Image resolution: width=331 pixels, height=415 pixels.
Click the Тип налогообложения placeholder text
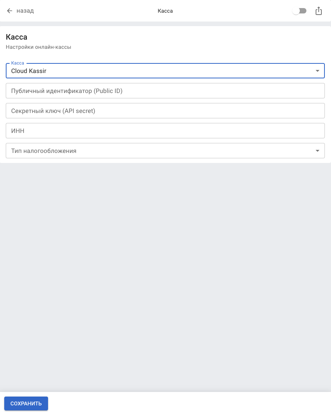[44, 151]
